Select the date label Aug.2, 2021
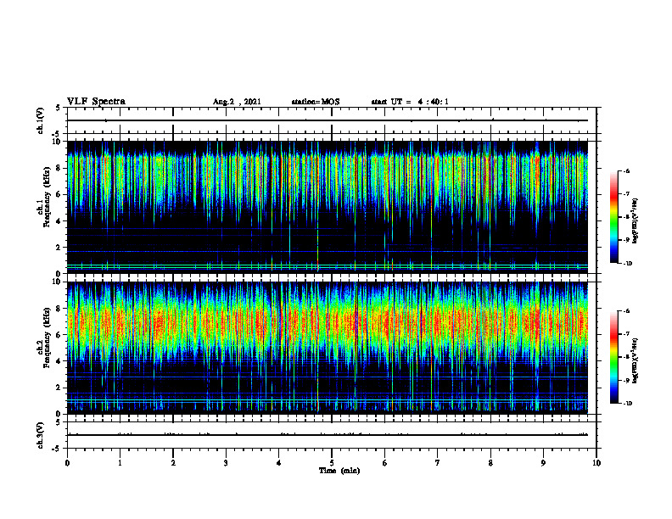 click(x=237, y=102)
